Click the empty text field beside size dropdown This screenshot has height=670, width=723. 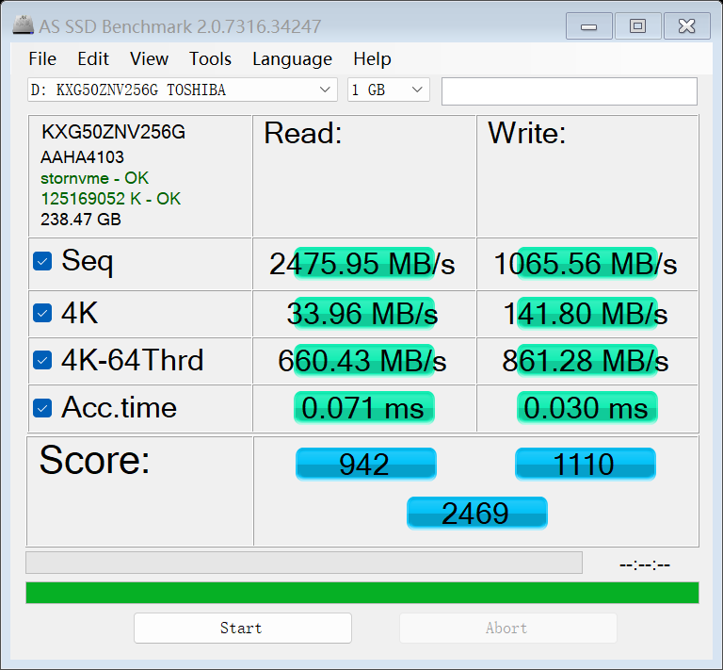(570, 91)
